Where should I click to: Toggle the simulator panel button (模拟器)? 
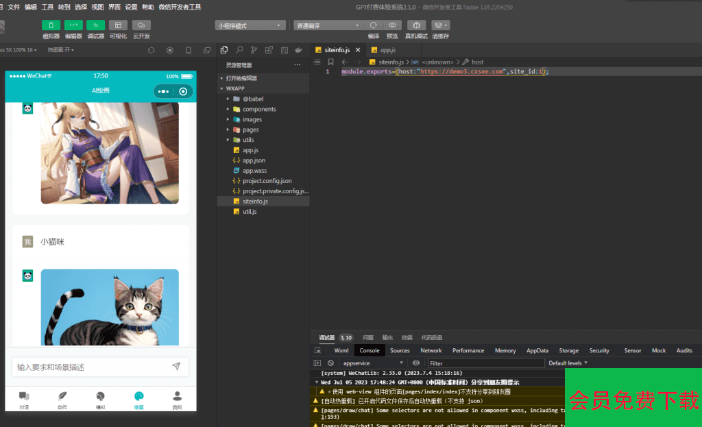[x=51, y=25]
